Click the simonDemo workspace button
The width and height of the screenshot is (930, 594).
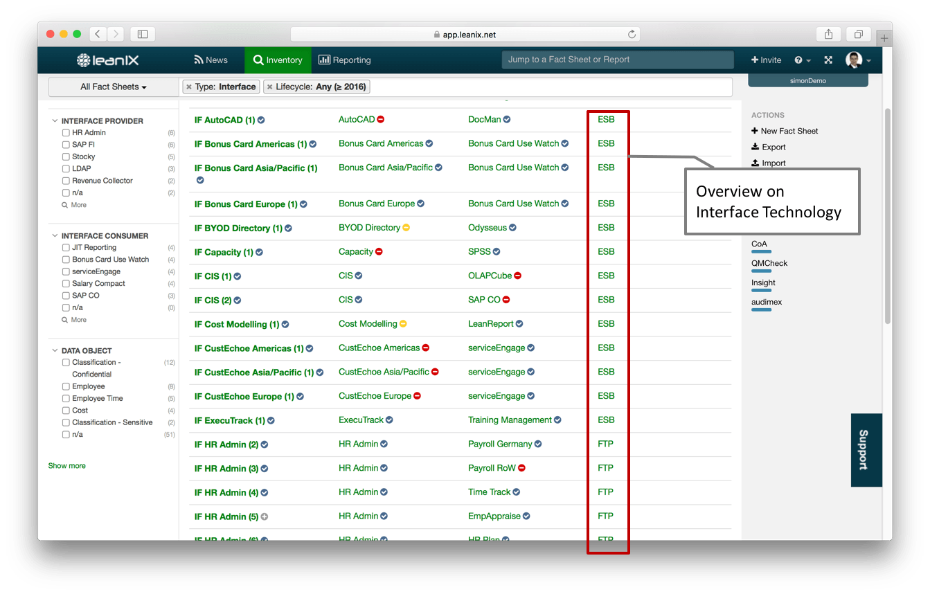point(808,80)
